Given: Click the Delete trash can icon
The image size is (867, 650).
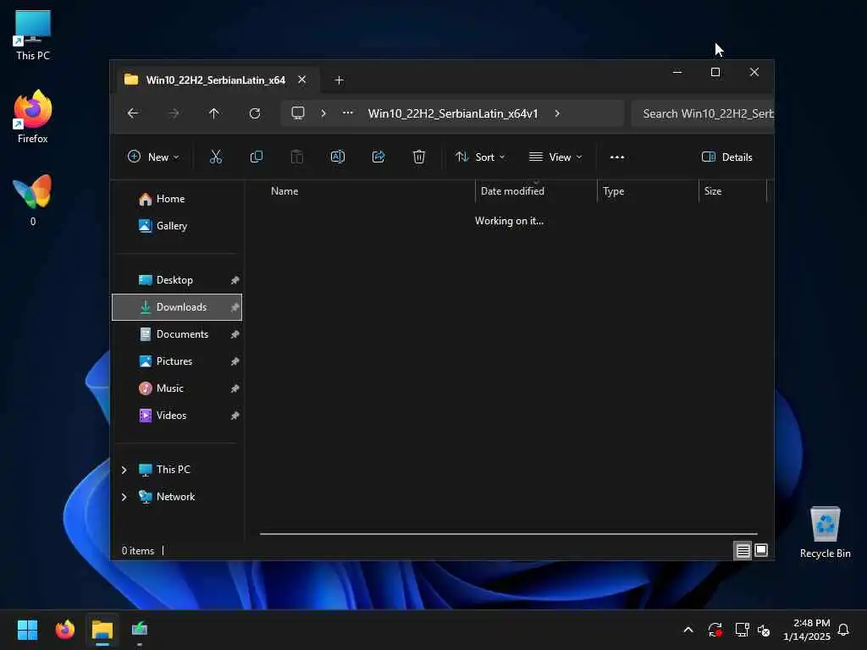Looking at the screenshot, I should pos(419,157).
